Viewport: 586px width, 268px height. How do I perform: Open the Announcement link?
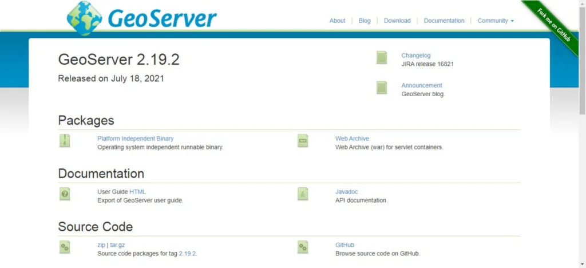pos(422,85)
